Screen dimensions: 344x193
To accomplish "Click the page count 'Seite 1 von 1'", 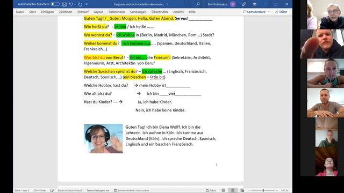I will pyautogui.click(x=21, y=190).
